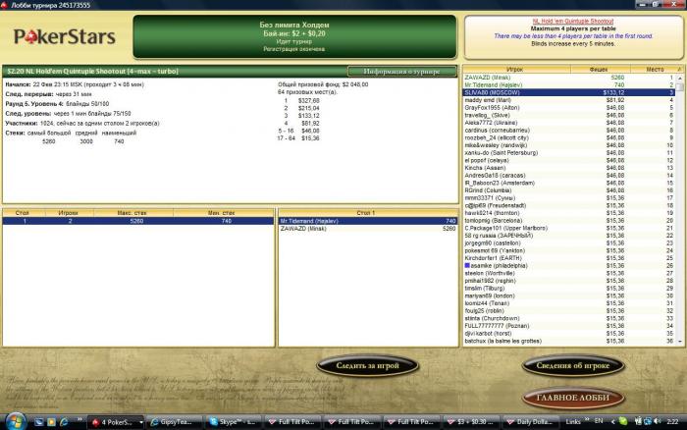Image resolution: width=687 pixels, height=430 pixels.
Task: Sort players by Игрок column header
Action: pos(516,70)
